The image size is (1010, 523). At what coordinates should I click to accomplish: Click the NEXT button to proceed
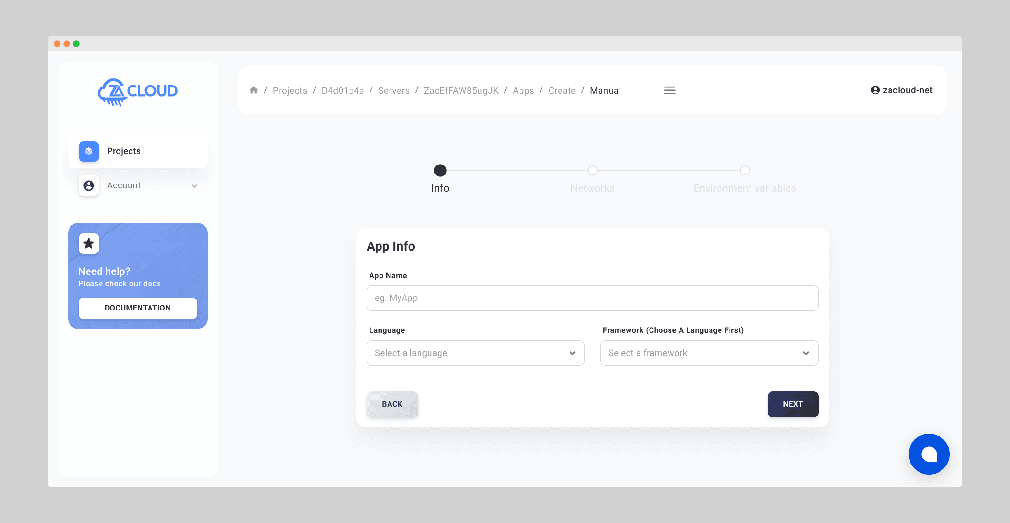click(x=792, y=404)
